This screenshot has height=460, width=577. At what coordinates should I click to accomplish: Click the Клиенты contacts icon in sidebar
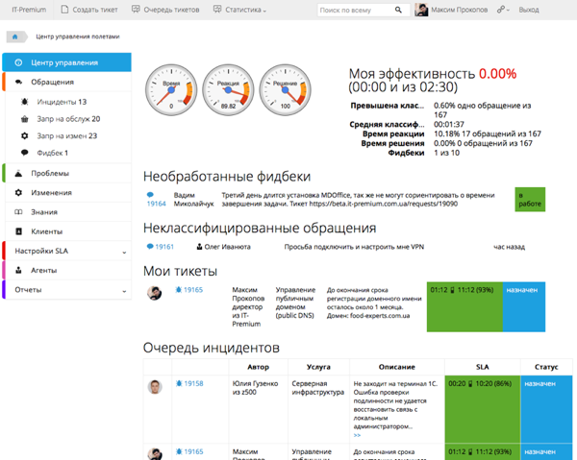(18, 231)
